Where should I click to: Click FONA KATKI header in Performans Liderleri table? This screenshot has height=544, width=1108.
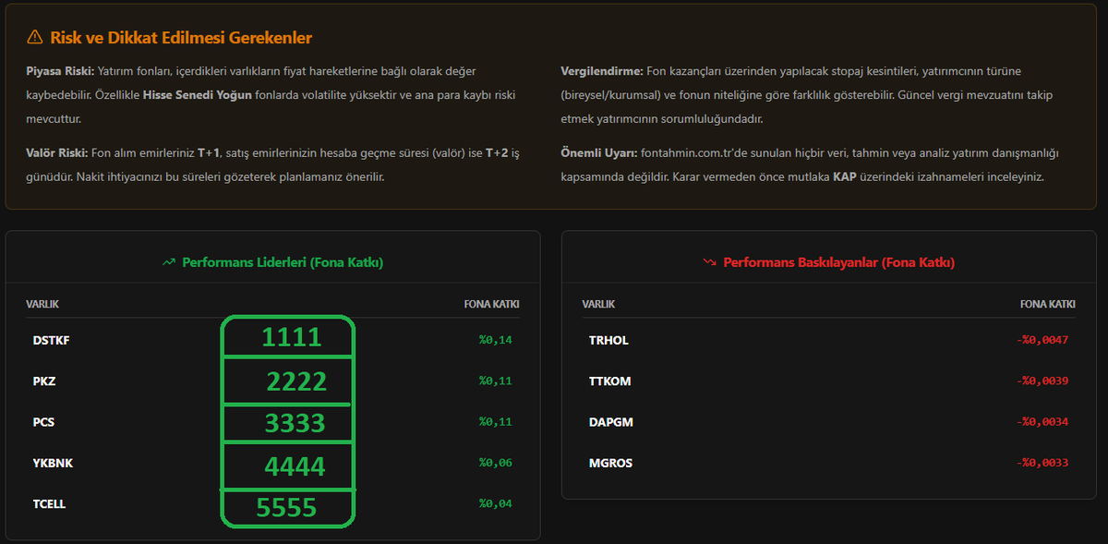point(491,304)
